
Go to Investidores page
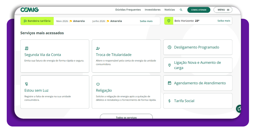(x=152, y=10)
